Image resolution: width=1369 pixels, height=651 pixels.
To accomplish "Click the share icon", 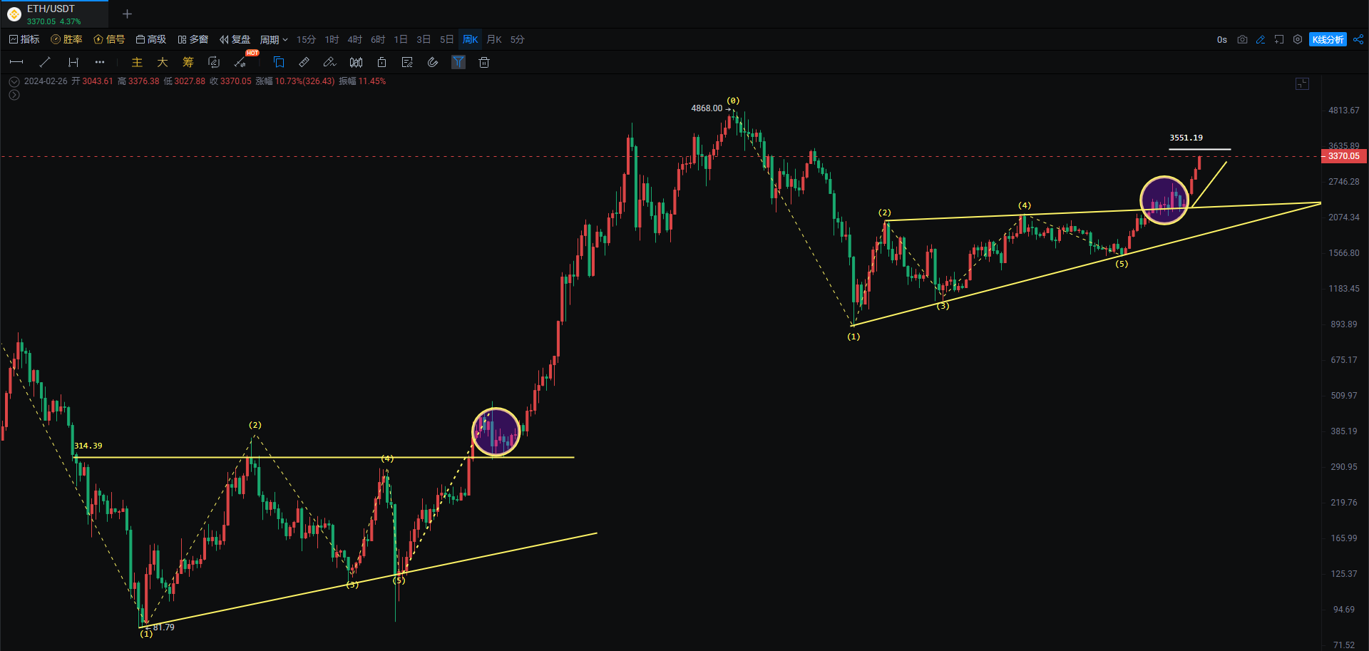I will pyautogui.click(x=1358, y=39).
